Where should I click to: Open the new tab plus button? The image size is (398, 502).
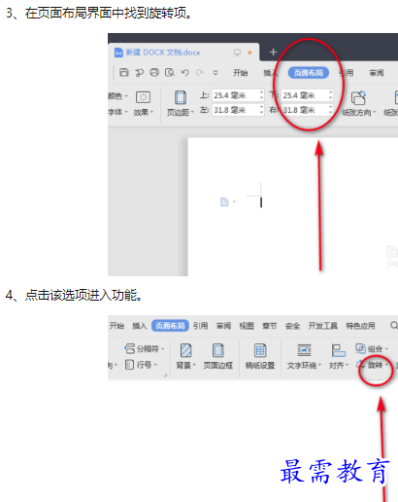coord(273,52)
